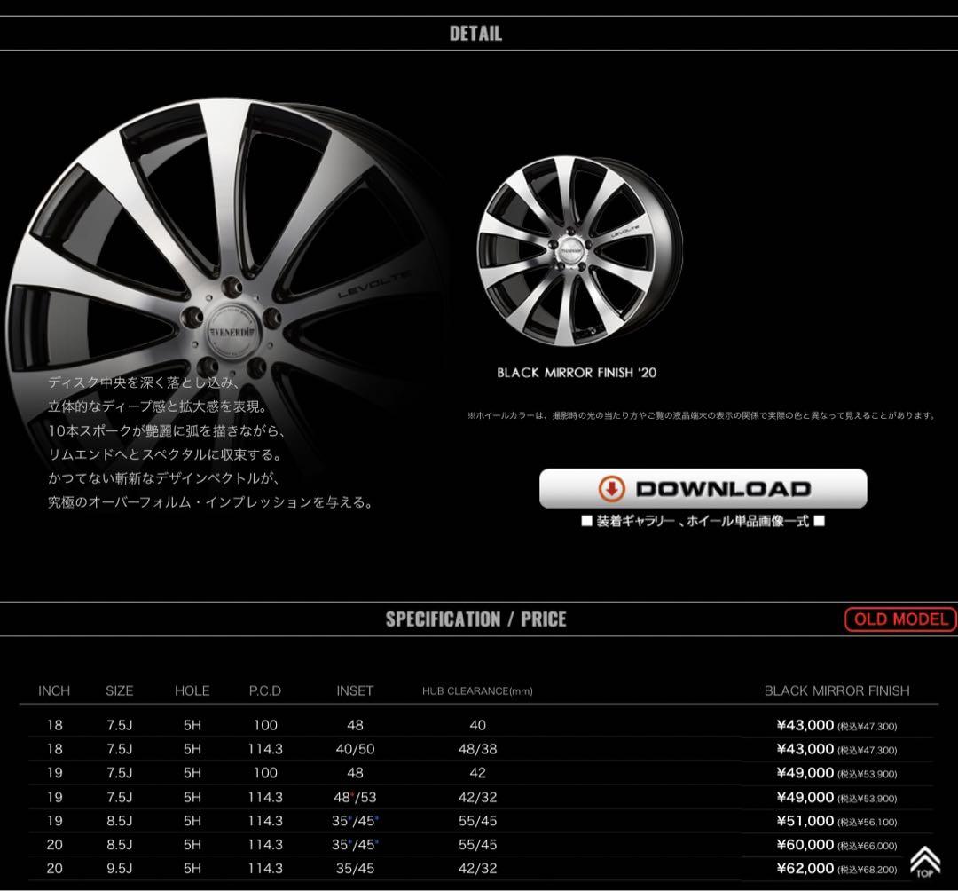Click the OLD MODEL badge
The image size is (958, 891).
click(900, 619)
